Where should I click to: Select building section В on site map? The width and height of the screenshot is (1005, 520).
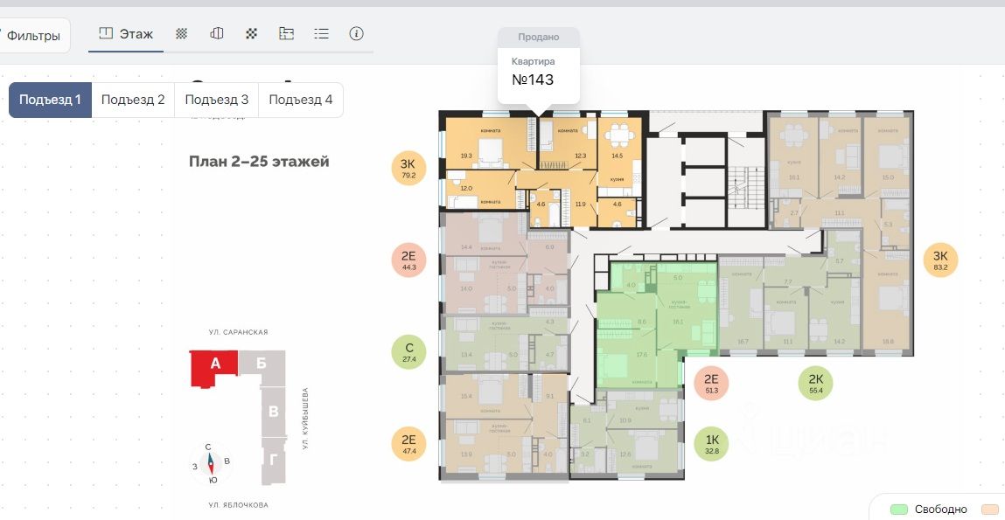[x=274, y=411]
